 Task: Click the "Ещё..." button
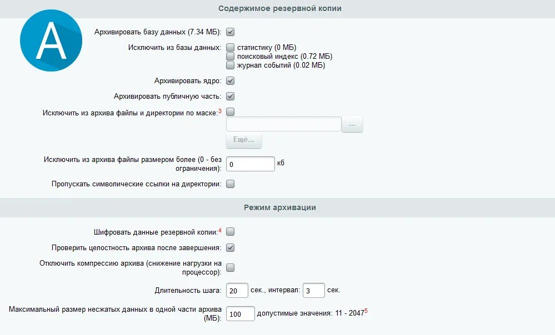pyautogui.click(x=243, y=141)
